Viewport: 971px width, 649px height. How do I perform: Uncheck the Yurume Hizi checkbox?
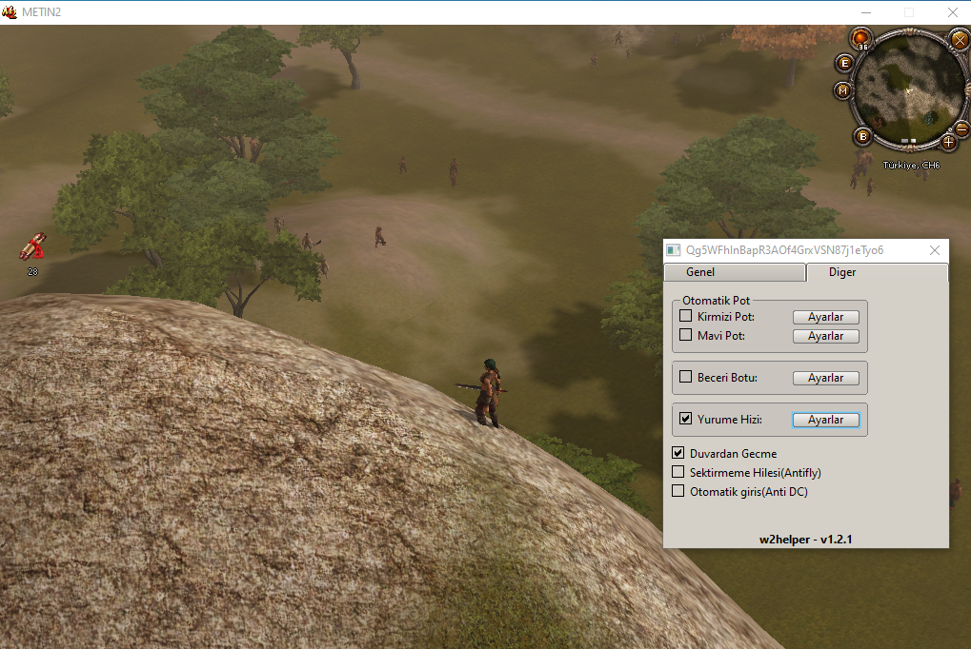685,418
